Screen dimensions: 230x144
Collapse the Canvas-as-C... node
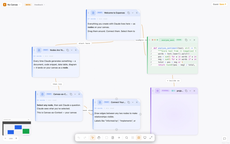tap(75, 94)
